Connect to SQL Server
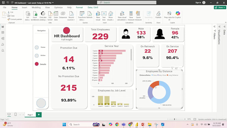The width and height of the screenshot is (227, 128). [50, 16]
